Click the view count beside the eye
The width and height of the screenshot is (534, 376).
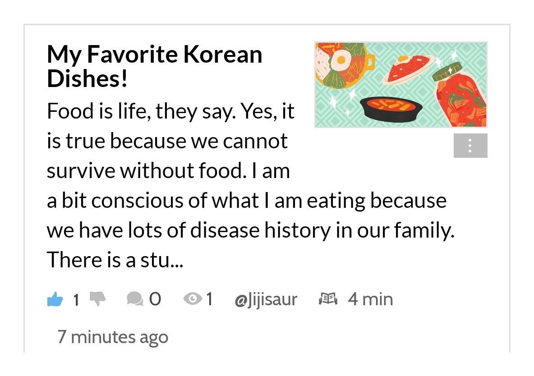(x=209, y=299)
